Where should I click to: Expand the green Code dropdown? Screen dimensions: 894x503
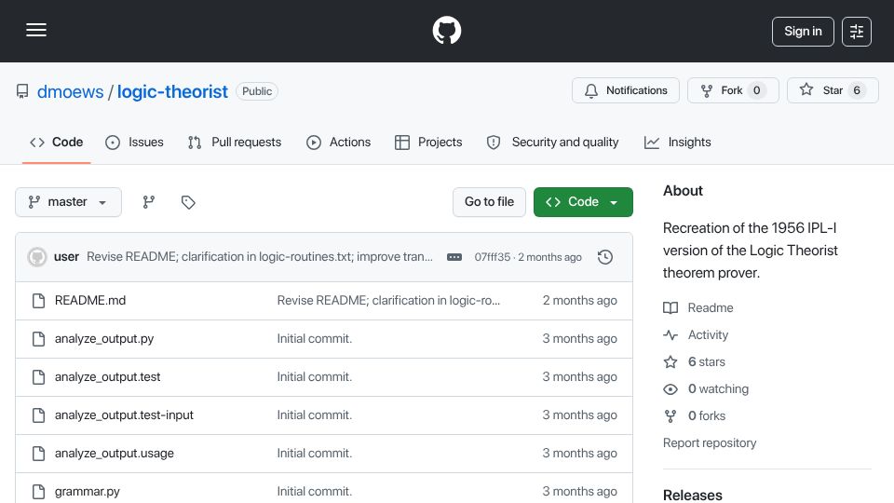(x=583, y=202)
